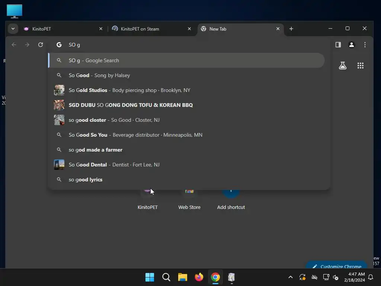Screen dimensions: 381x286
Task: Click Add shortcut tile
Action: (x=231, y=200)
